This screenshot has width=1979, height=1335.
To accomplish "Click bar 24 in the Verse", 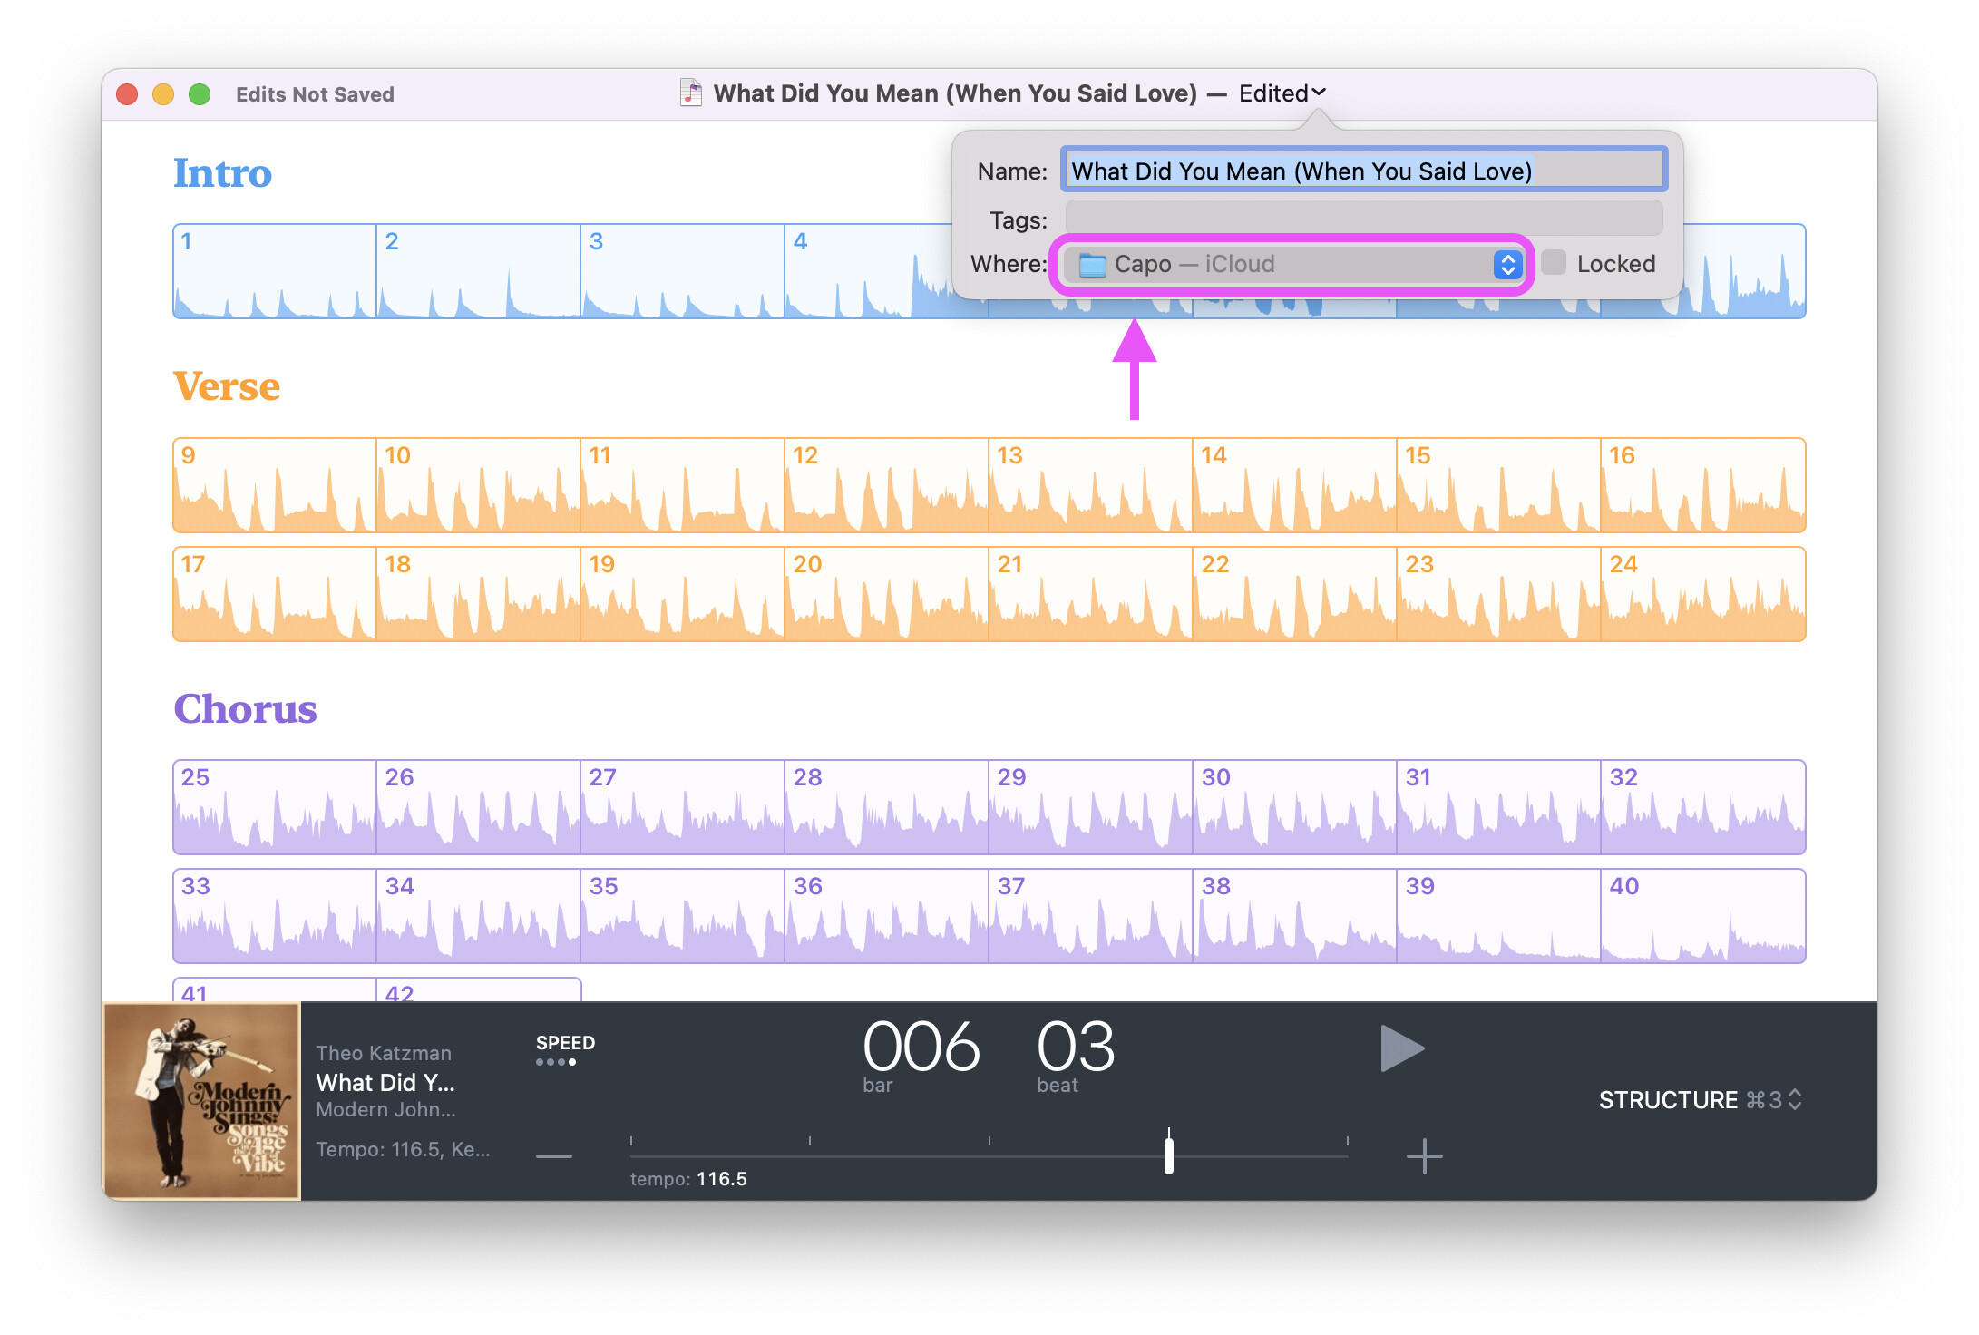I will 1703,594.
